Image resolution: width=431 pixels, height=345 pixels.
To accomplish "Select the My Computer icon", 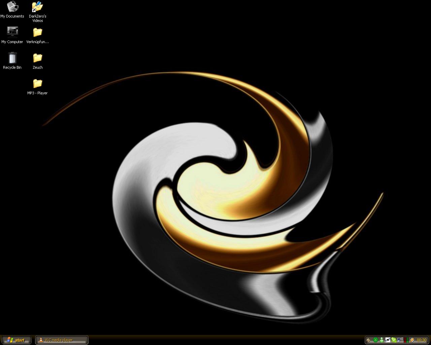I will pos(12,35).
